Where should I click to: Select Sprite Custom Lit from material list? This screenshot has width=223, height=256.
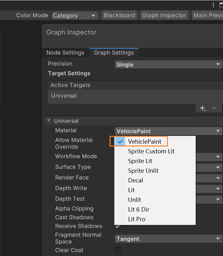(x=151, y=151)
